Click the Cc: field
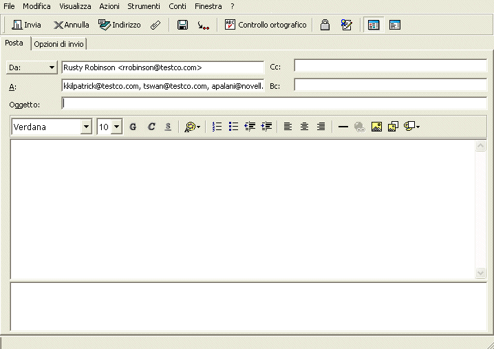 pyautogui.click(x=391, y=65)
